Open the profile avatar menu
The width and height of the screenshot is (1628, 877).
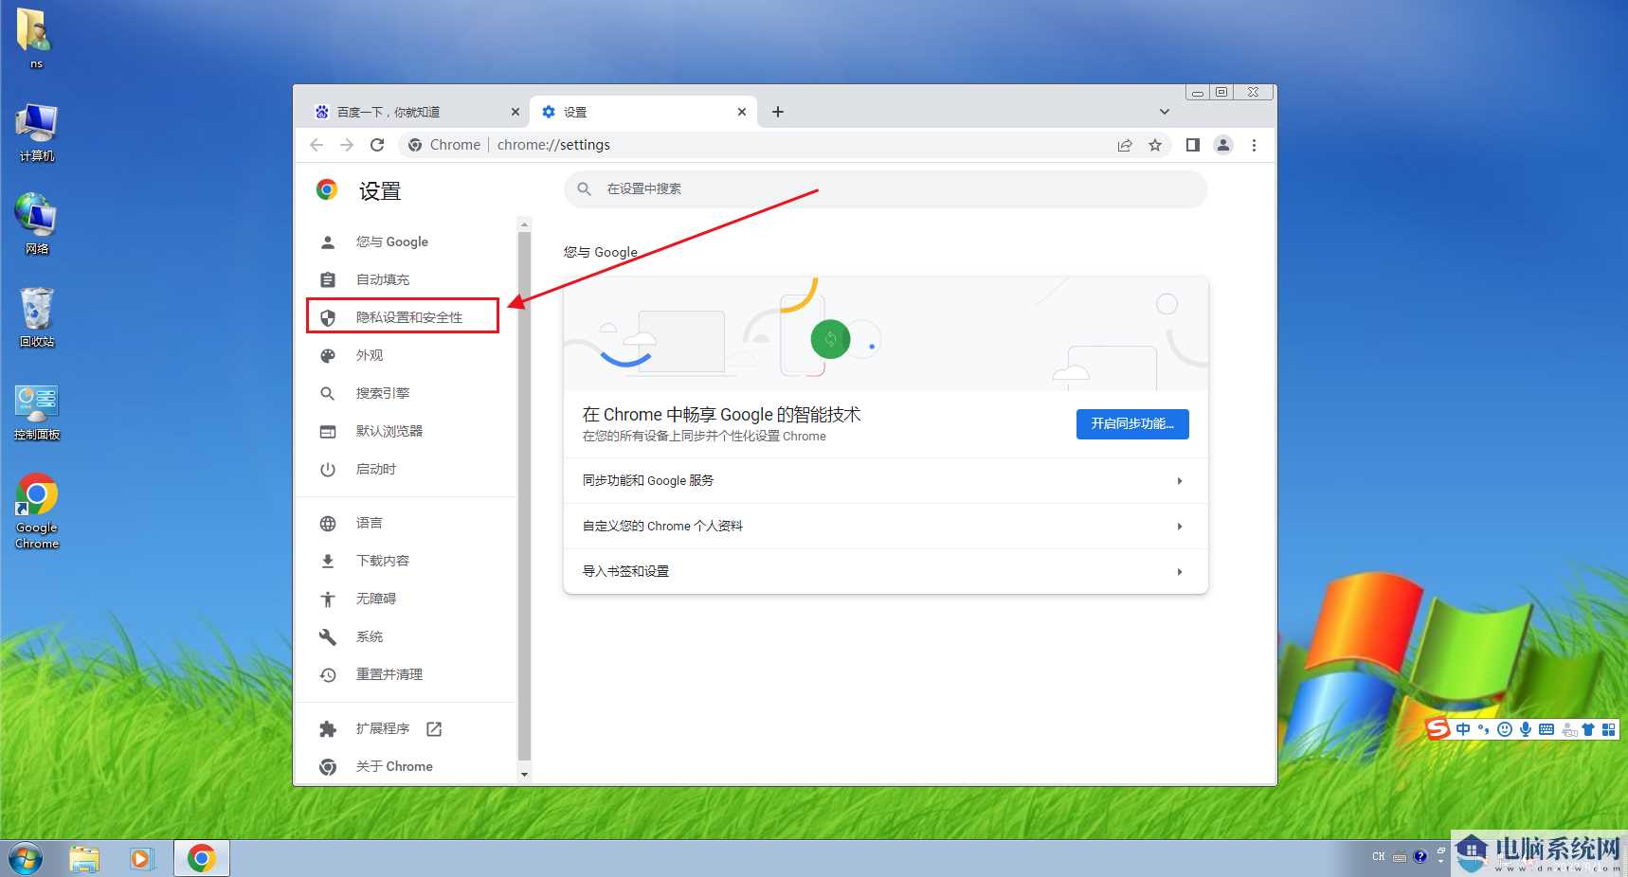(1223, 145)
